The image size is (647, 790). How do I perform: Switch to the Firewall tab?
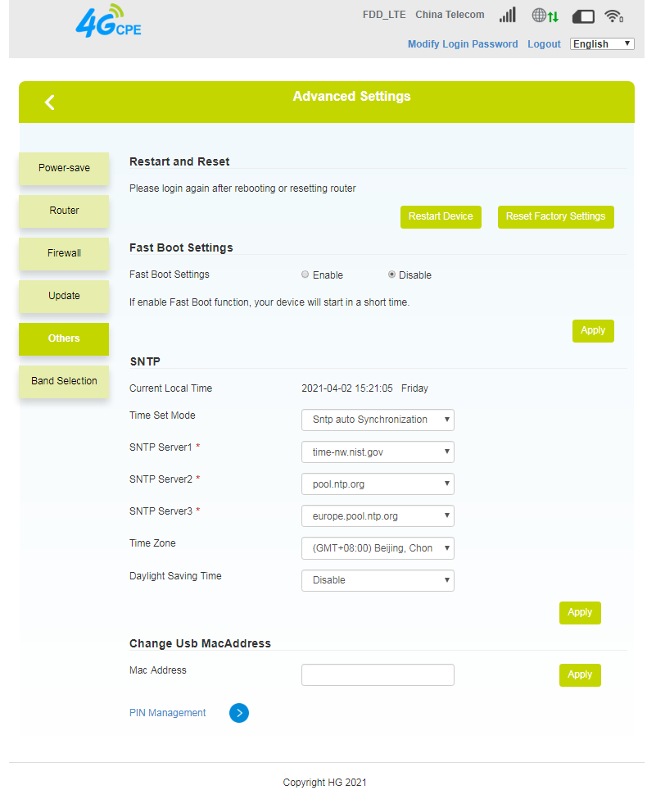click(x=64, y=253)
